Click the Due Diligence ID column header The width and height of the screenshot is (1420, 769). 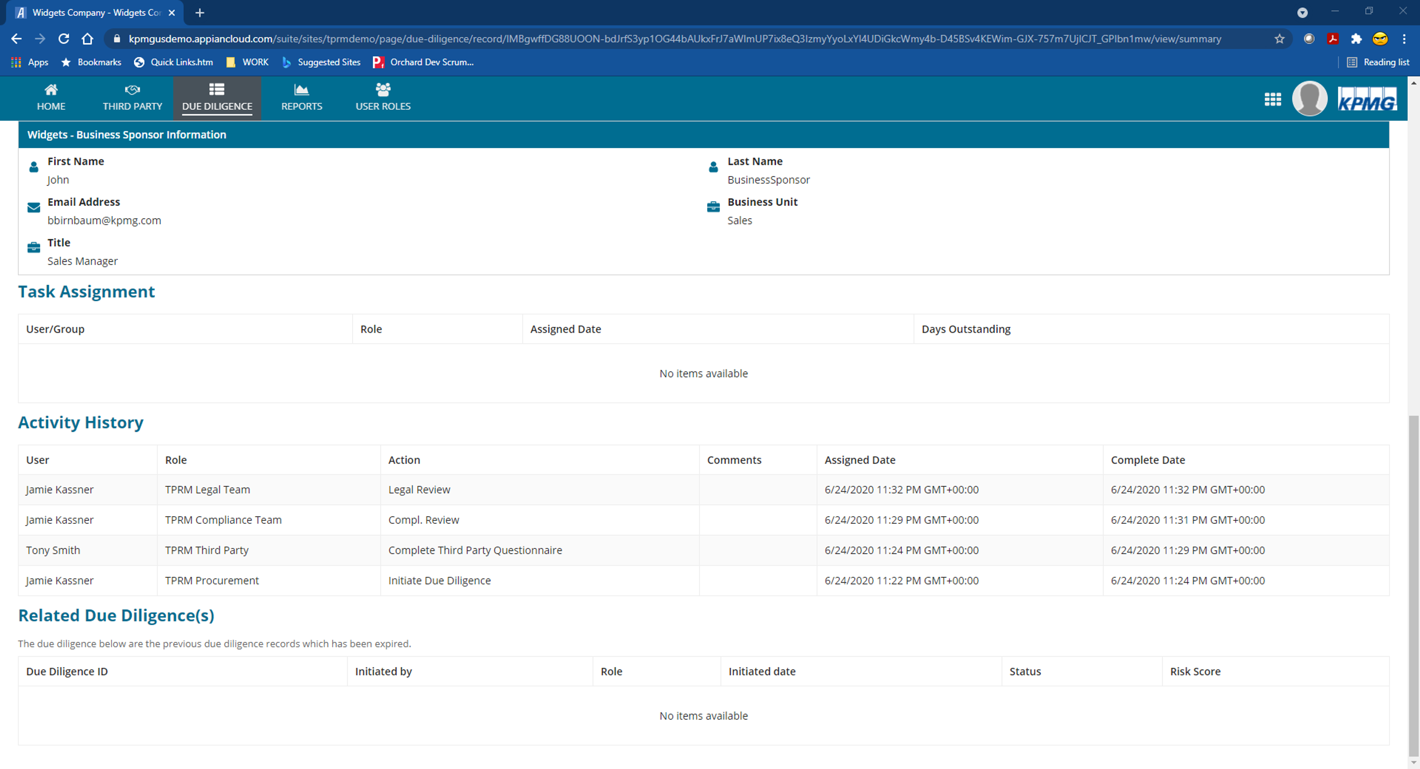(x=67, y=671)
